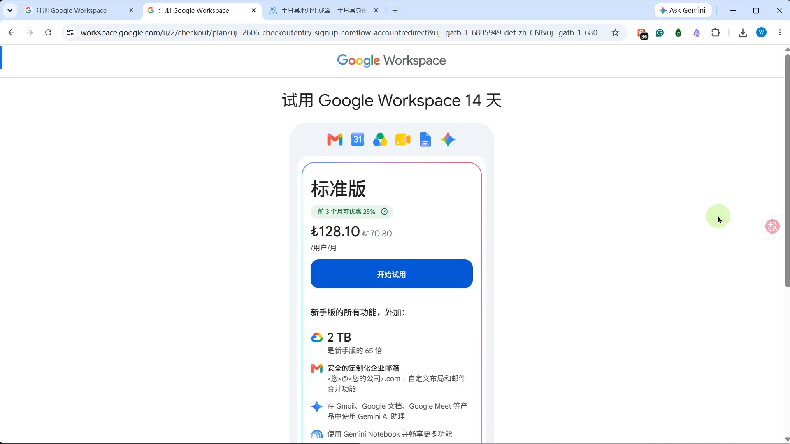Open the extension with the 36 badge
The image size is (790, 444).
[x=642, y=33]
